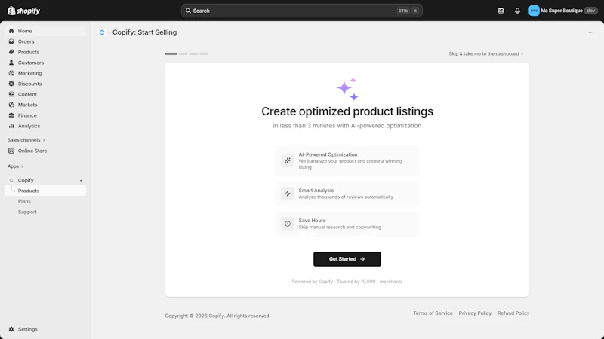Click the Smart Analysis card
The image size is (604, 339).
pos(347,194)
